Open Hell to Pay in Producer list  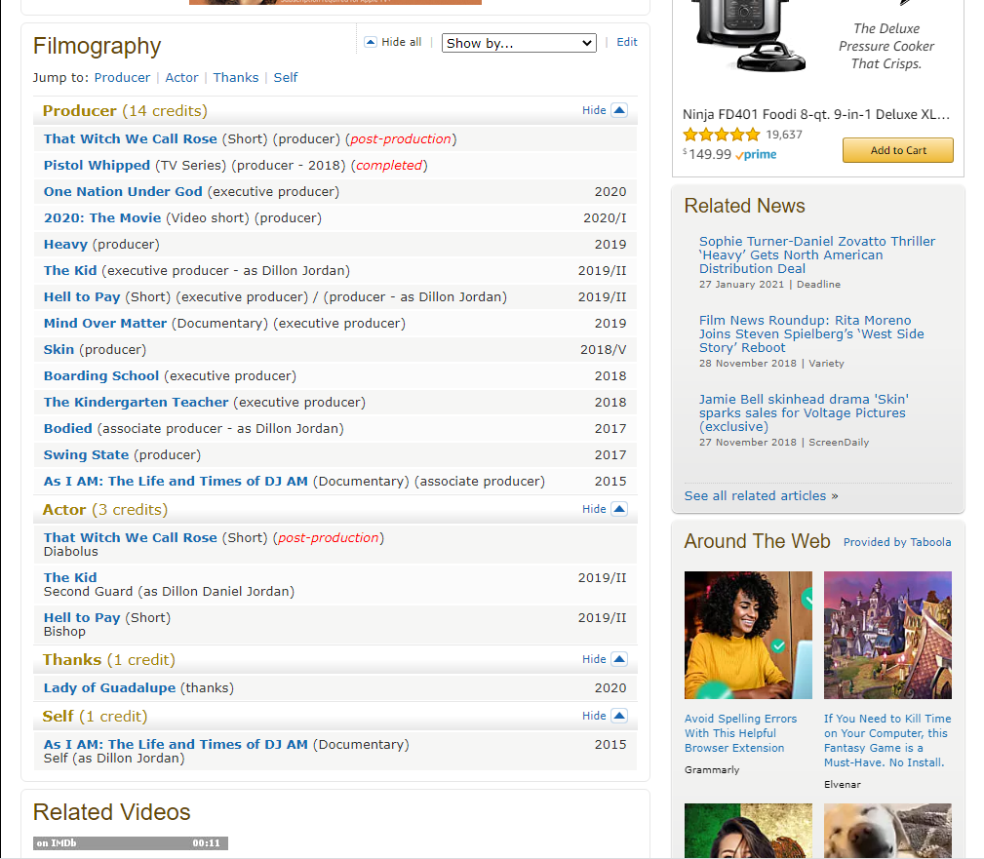82,296
